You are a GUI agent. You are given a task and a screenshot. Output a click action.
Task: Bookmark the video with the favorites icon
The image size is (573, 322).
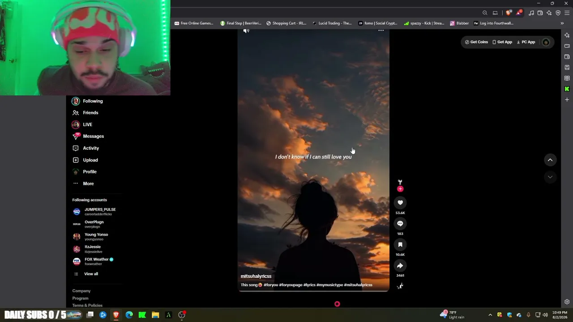point(400,245)
